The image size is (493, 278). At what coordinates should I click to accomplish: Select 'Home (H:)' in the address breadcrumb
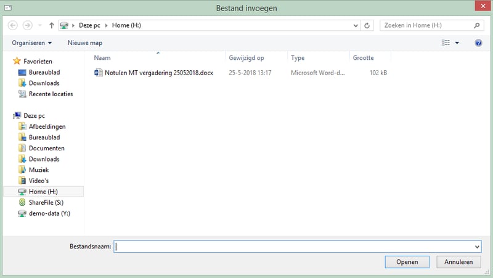coord(126,25)
